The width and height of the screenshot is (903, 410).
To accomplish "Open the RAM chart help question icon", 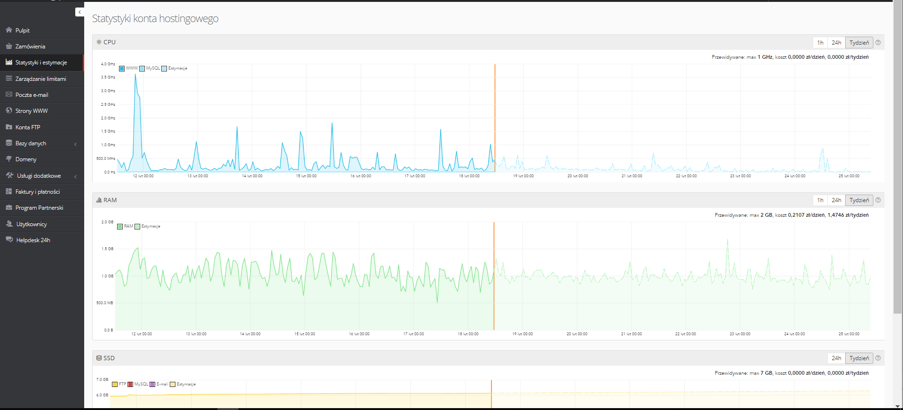I will pyautogui.click(x=878, y=200).
